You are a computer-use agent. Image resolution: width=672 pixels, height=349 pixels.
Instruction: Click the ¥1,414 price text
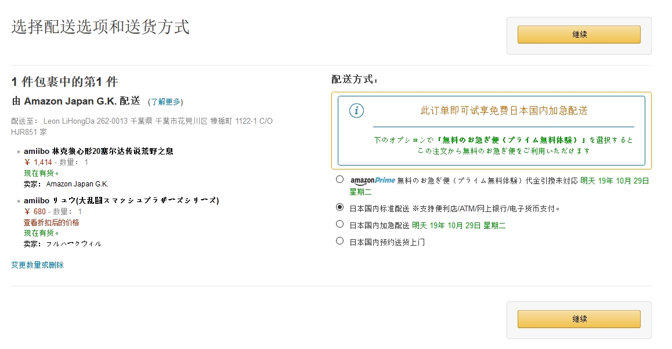38,163
